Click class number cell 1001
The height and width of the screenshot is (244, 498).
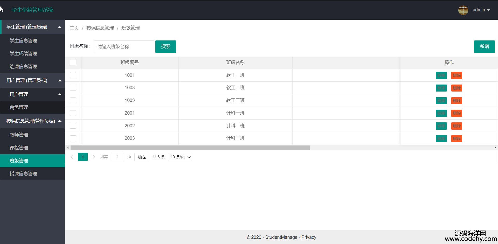tap(130, 75)
